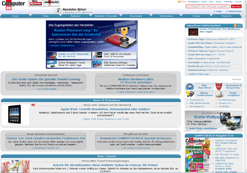
Task: Click the Foto-Wettbewerbe sidebar link
Action: [200, 103]
